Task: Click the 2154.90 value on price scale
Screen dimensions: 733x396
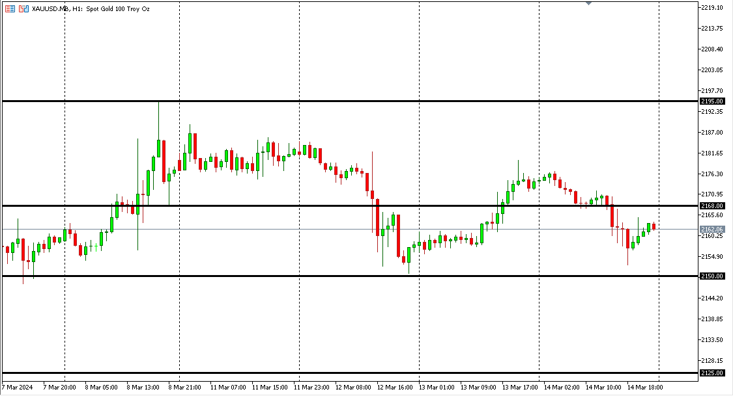Action: 712,257
